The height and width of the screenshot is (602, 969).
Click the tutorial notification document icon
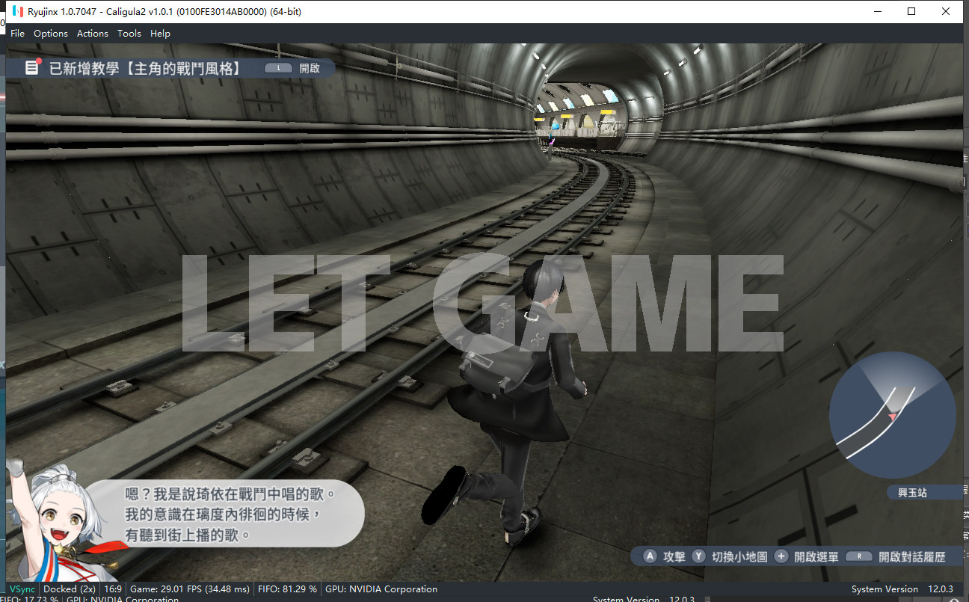pyautogui.click(x=32, y=67)
